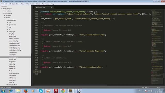Open 404.php in the sidebar
This screenshot has width=165, height=93.
click(11, 34)
